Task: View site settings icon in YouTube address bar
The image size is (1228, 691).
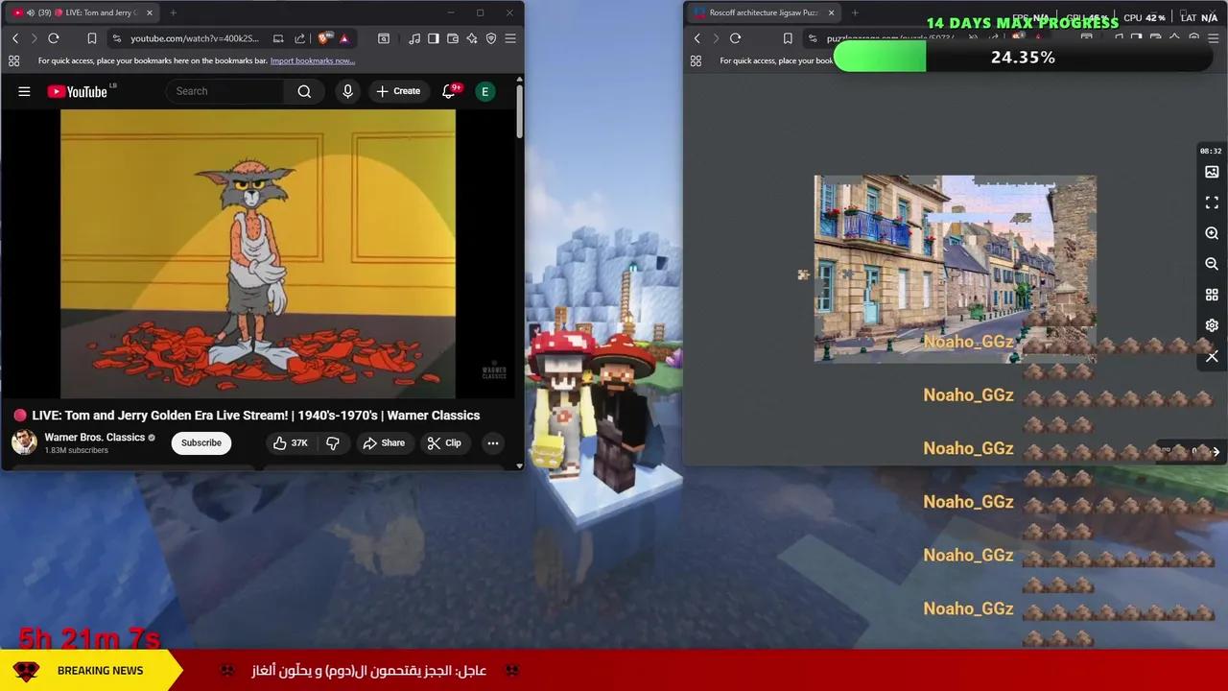Action: 116,38
